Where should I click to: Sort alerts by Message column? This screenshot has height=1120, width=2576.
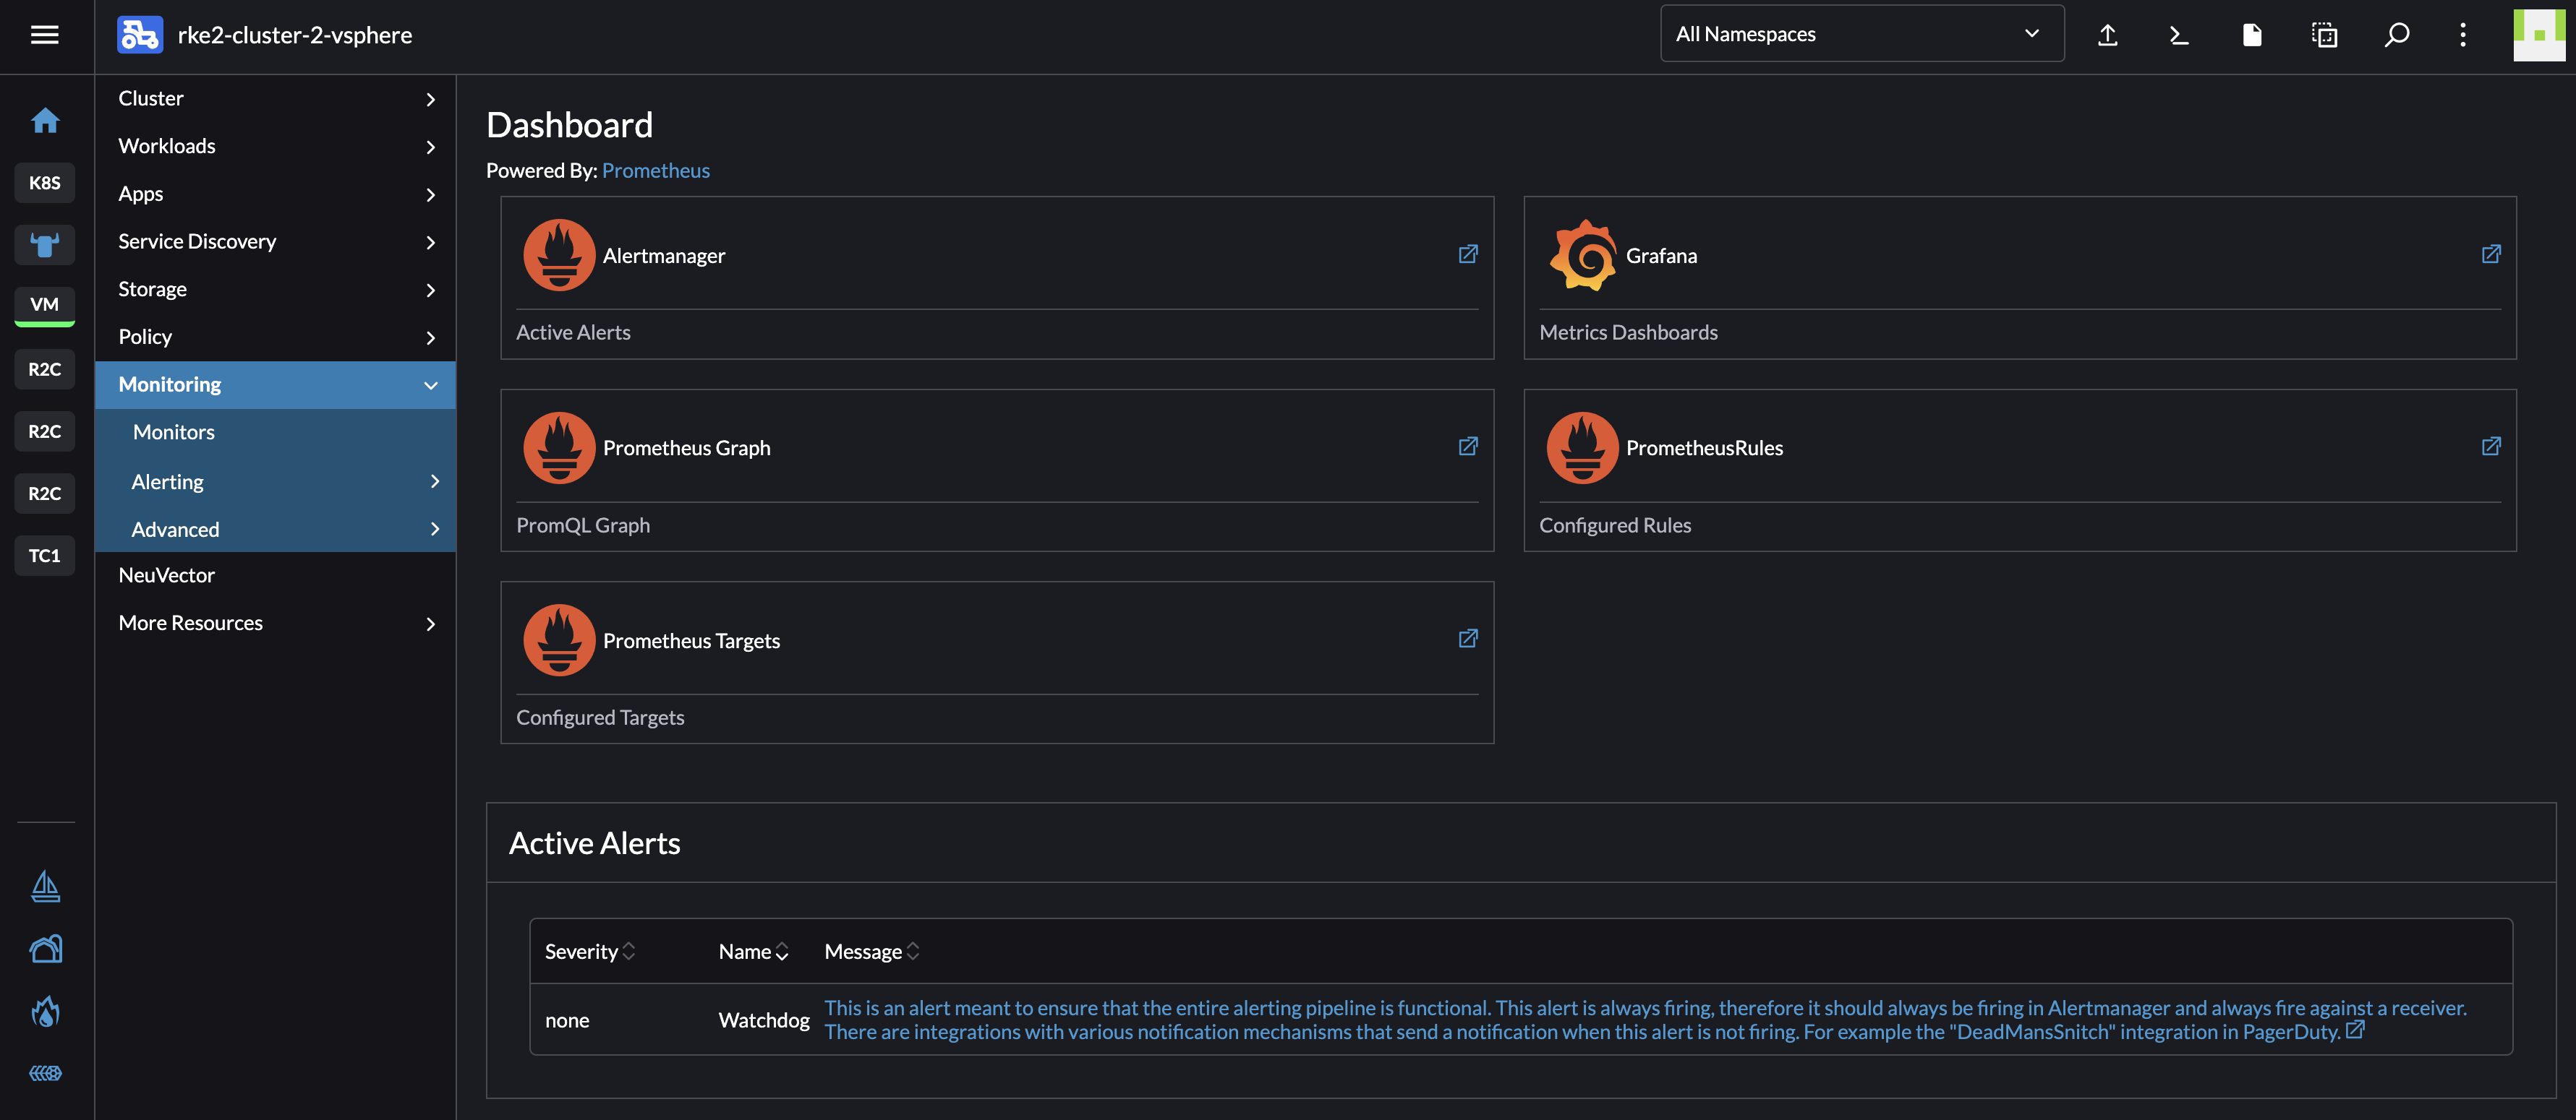point(871,952)
